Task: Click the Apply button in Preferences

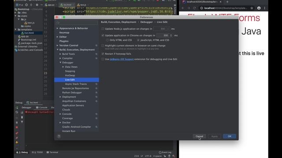Action: tap(215, 136)
